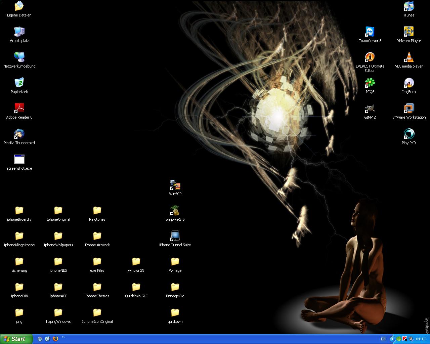This screenshot has height=344, width=430.
Task: Click the Windows Start button
Action: click(x=16, y=339)
